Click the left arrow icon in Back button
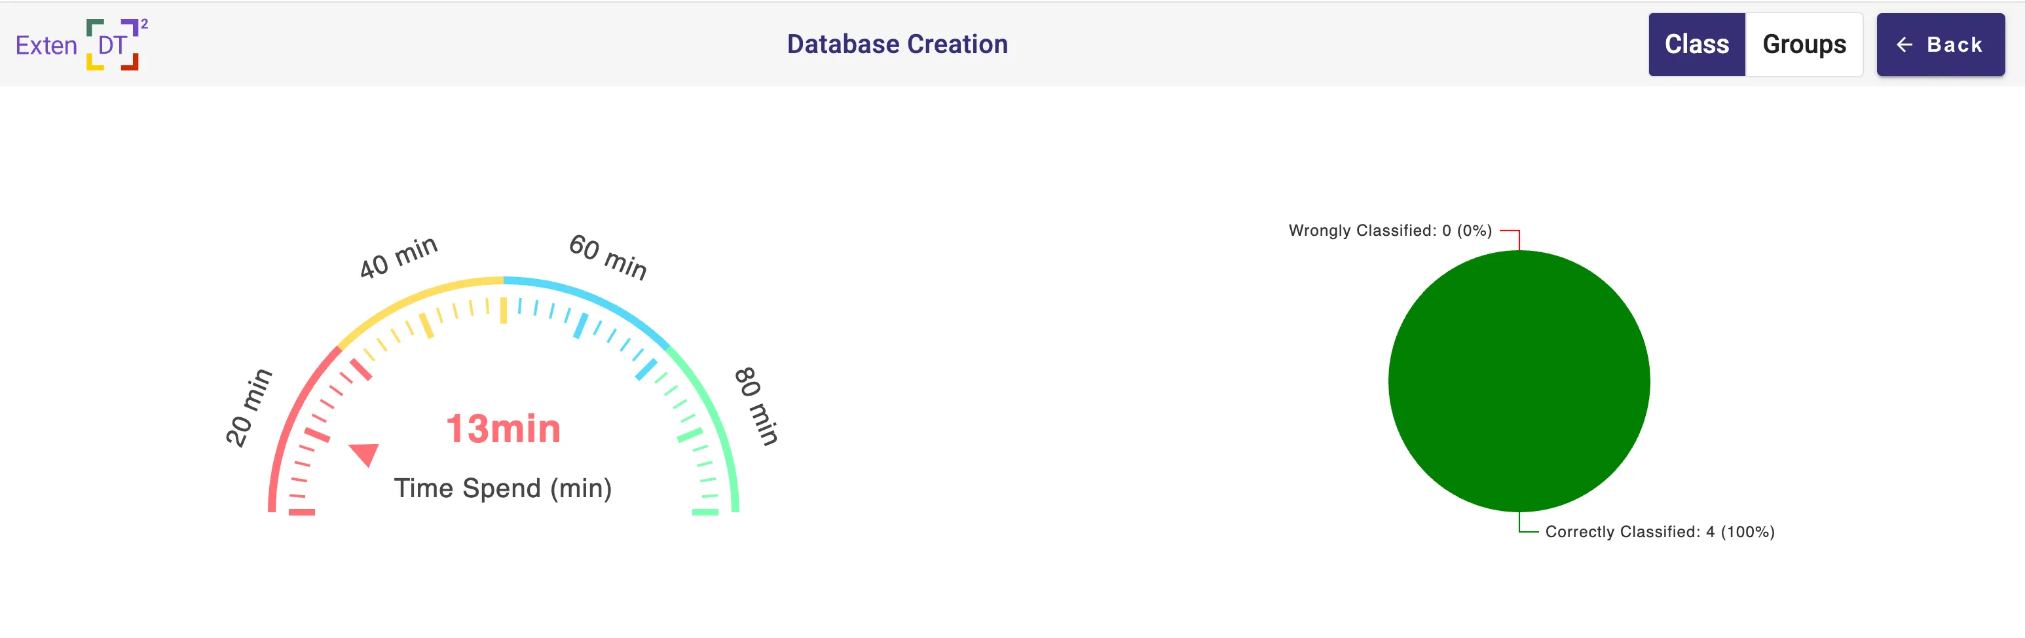 1904,45
